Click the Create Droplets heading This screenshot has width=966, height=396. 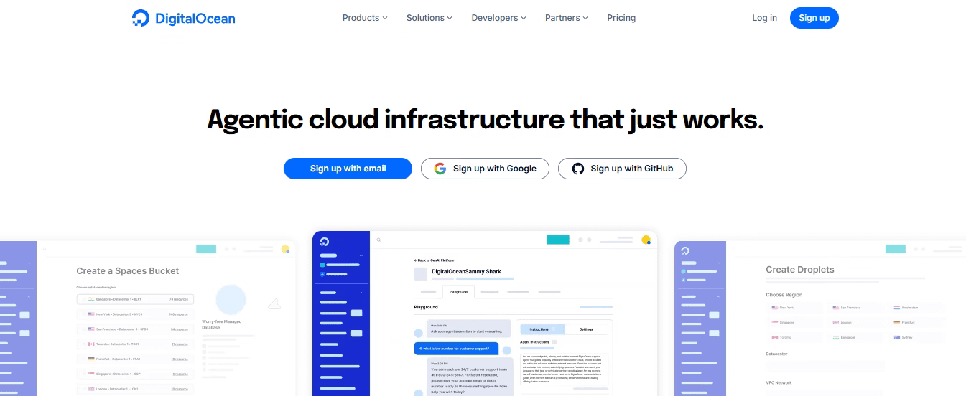(800, 270)
